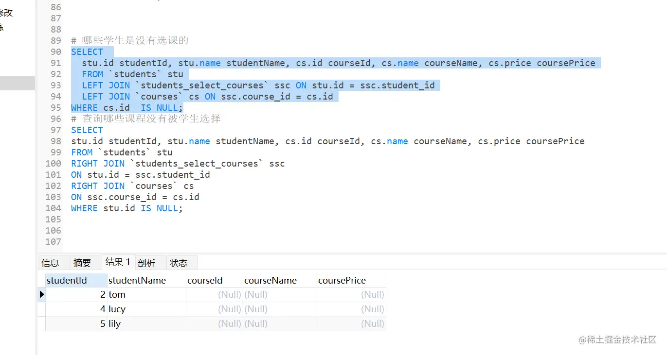
Task: Place cursor on SELECT at line 90
Action: point(87,52)
